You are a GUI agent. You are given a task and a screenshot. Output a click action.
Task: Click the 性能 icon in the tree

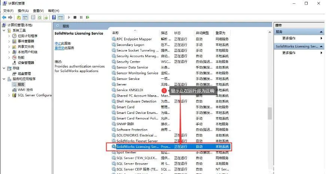click(14, 58)
